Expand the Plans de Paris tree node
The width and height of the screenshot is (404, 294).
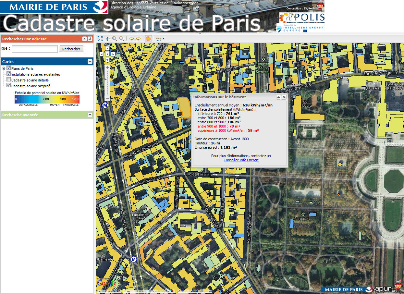click(x=4, y=68)
